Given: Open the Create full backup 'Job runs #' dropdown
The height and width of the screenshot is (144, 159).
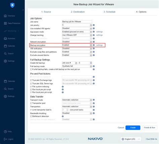Looking at the screenshot, I should pyautogui.click(x=69, y=63).
